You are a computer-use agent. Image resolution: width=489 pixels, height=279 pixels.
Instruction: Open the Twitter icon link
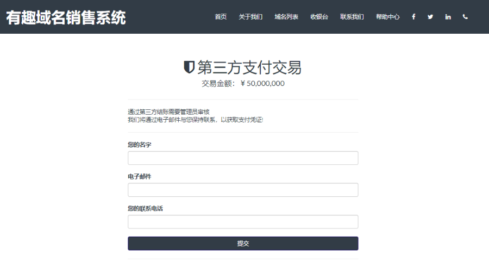[x=430, y=17]
